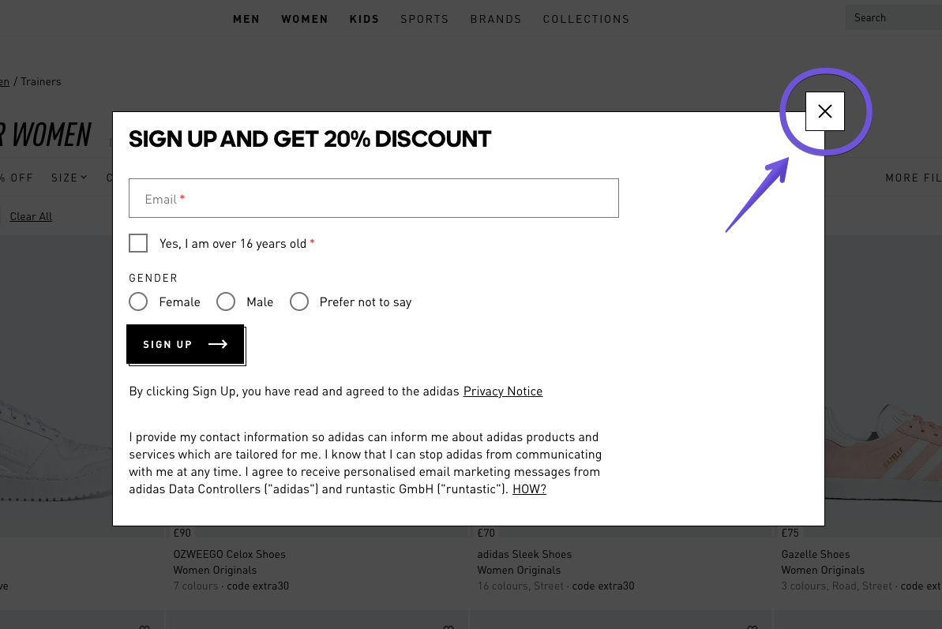
Task: Click the Clear All filters link
Action: coord(31,216)
